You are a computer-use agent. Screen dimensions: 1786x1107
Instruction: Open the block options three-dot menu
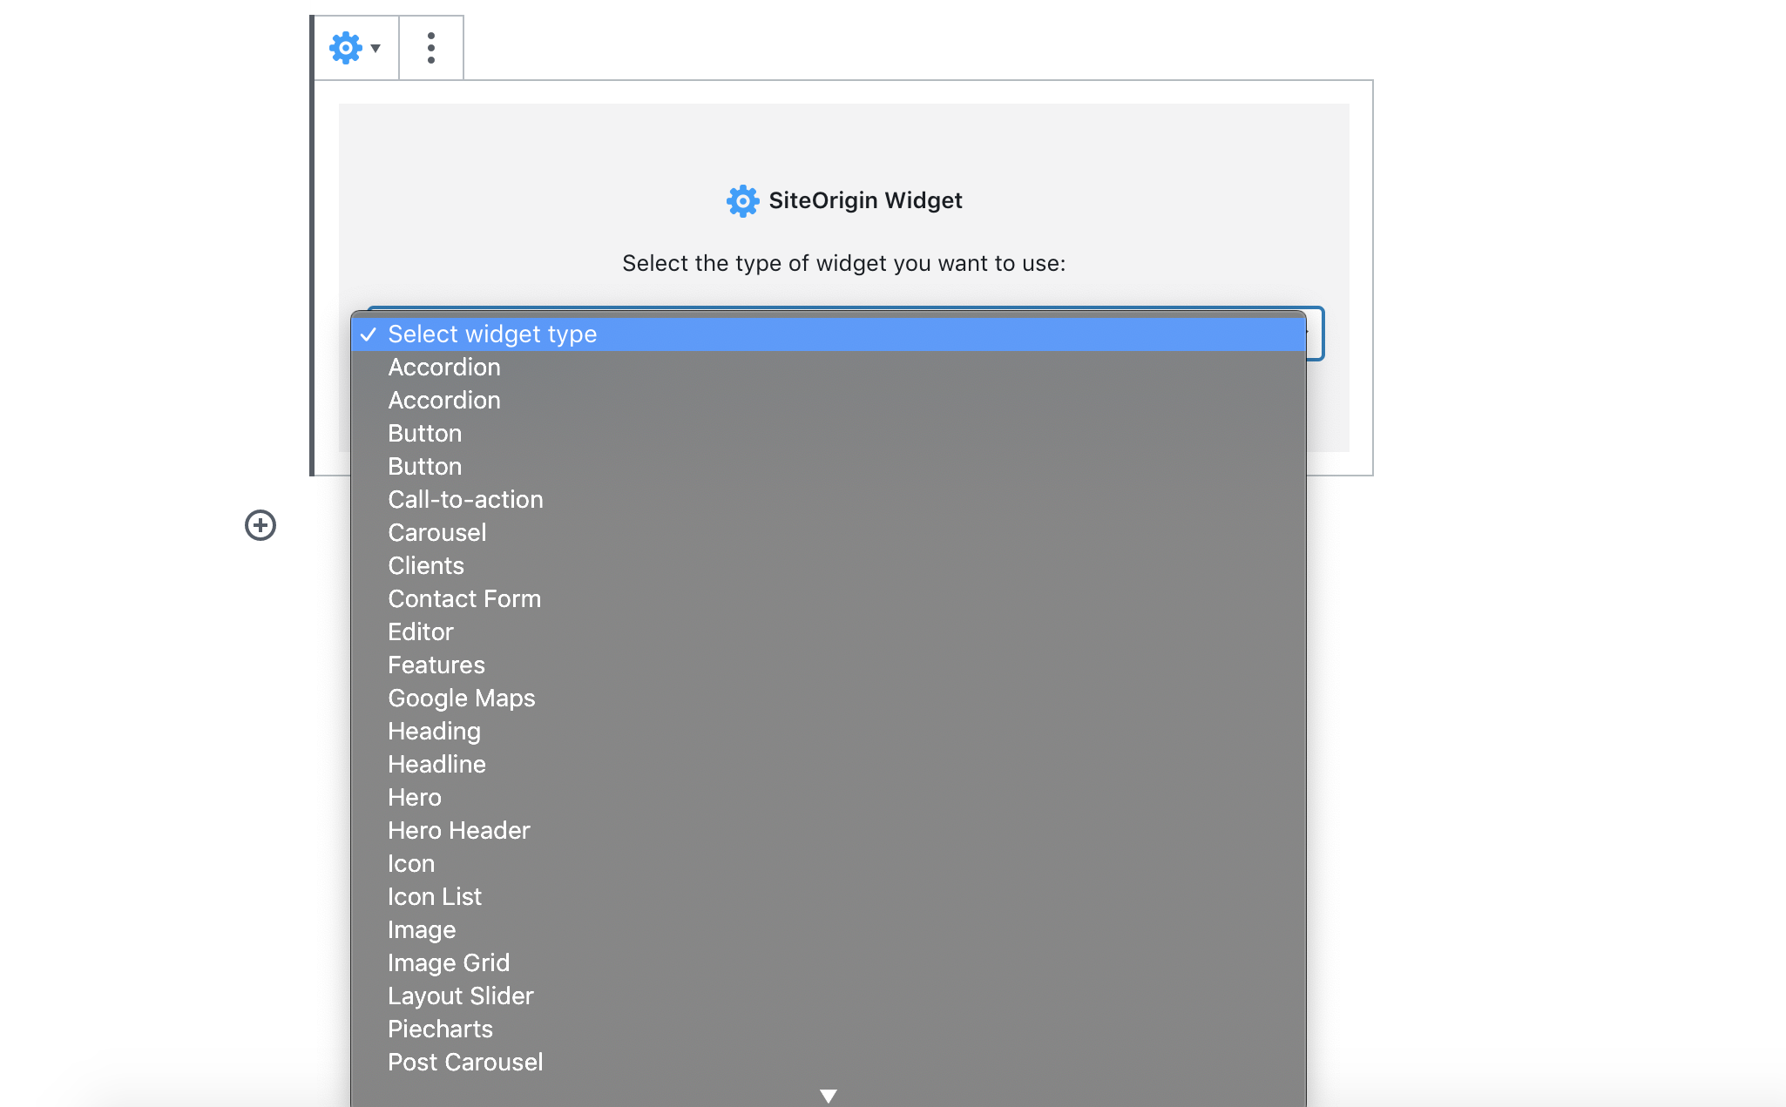tap(430, 48)
